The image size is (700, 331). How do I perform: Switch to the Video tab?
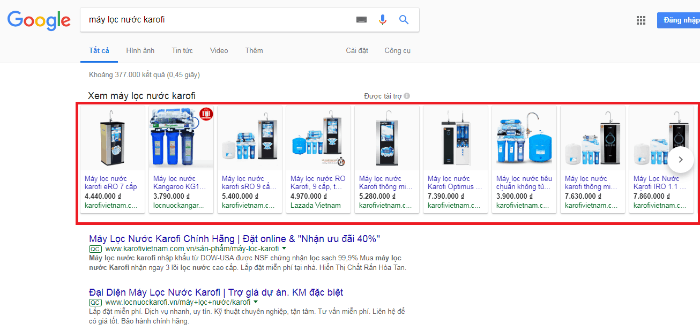(x=219, y=51)
